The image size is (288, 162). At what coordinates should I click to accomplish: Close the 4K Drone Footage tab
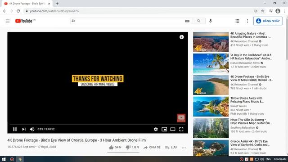49,4
